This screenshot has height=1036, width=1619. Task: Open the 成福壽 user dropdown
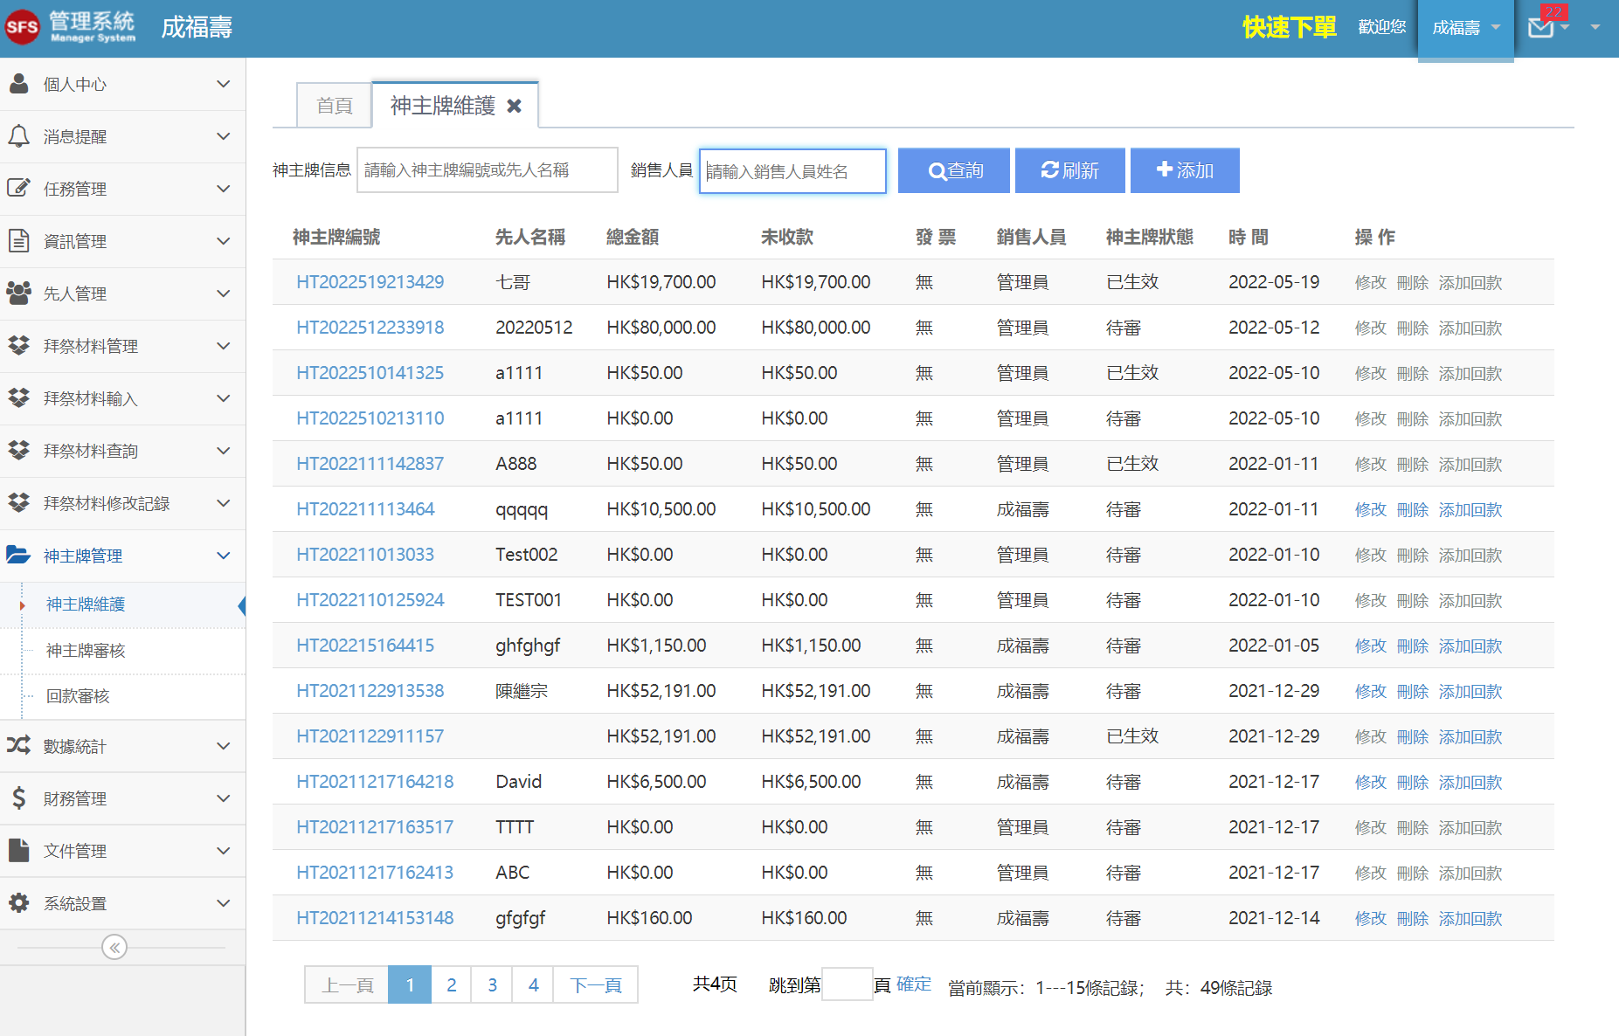pos(1465,28)
